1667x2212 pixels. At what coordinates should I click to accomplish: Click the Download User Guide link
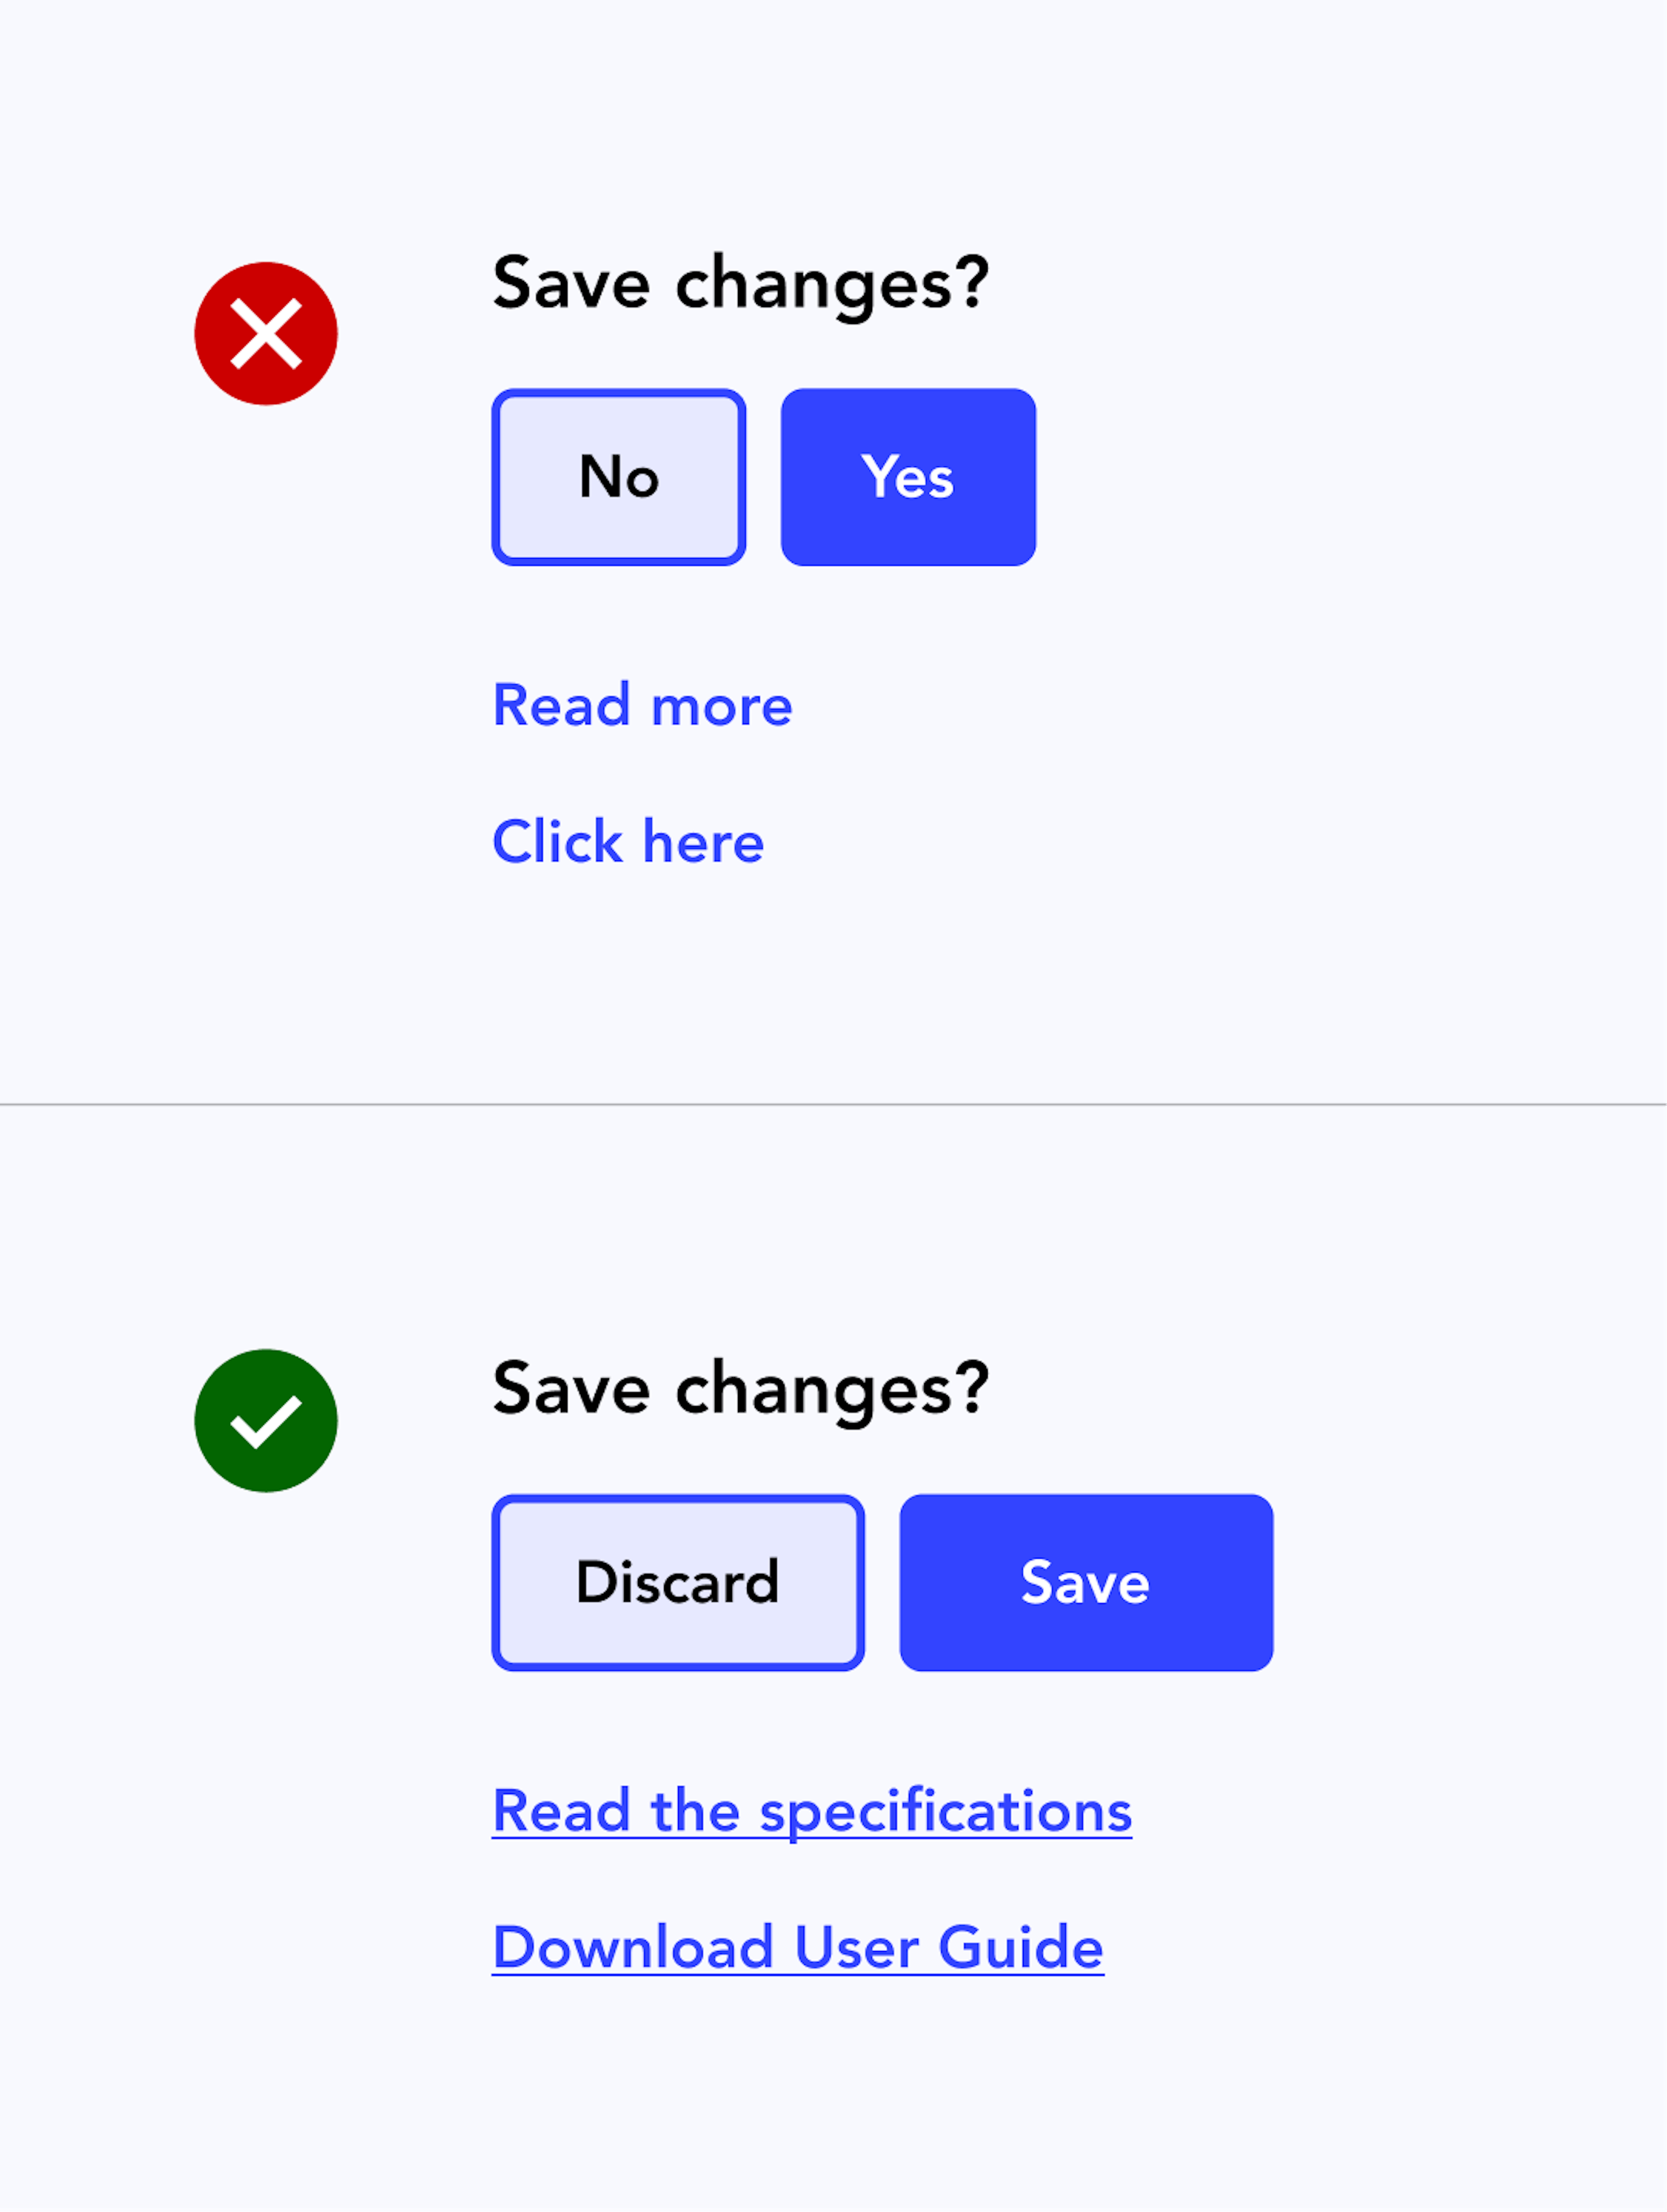pyautogui.click(x=797, y=1948)
